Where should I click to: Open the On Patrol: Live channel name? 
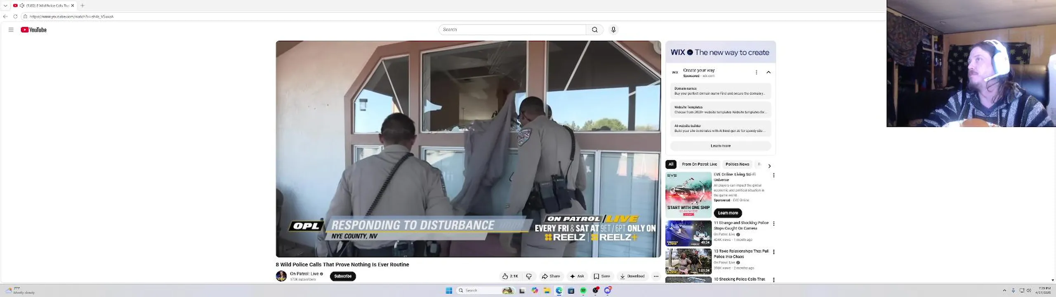(x=304, y=274)
